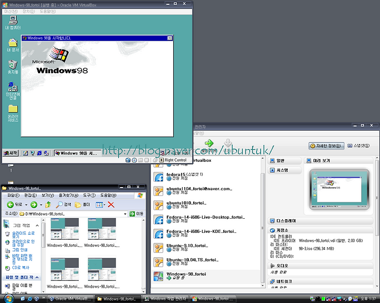Expand the 시스템 (System) details section
The width and height of the screenshot is (380, 303).
point(284,170)
